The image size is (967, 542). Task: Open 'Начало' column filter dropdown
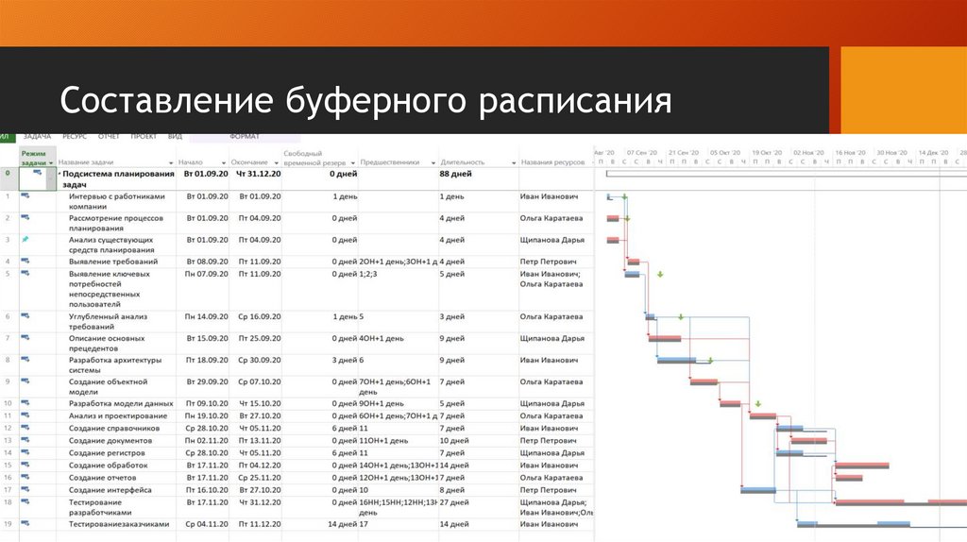(223, 163)
